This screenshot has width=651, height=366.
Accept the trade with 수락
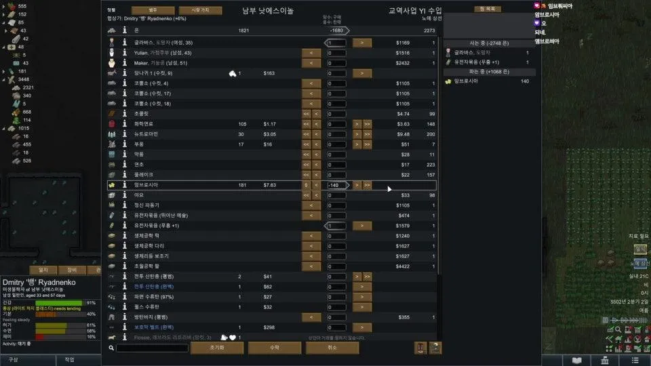point(275,348)
